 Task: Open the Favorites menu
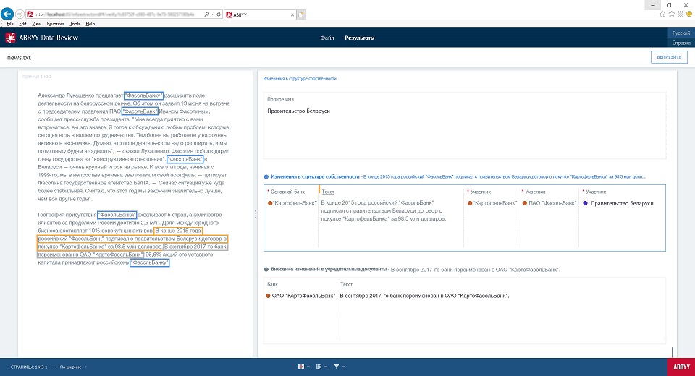coord(56,24)
